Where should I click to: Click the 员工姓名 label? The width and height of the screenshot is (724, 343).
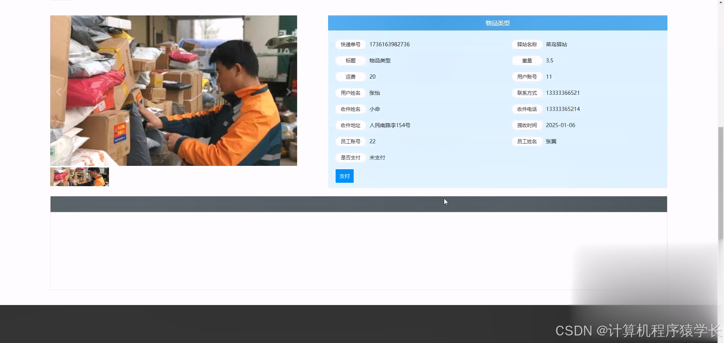pos(527,141)
